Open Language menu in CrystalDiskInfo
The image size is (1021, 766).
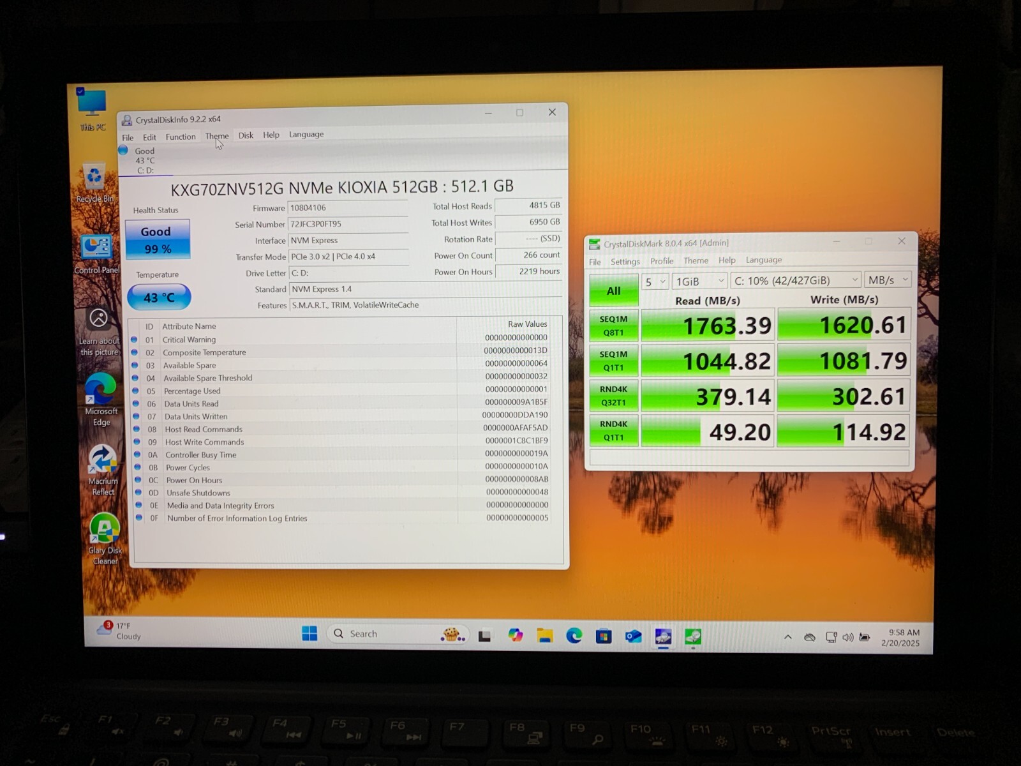[306, 134]
